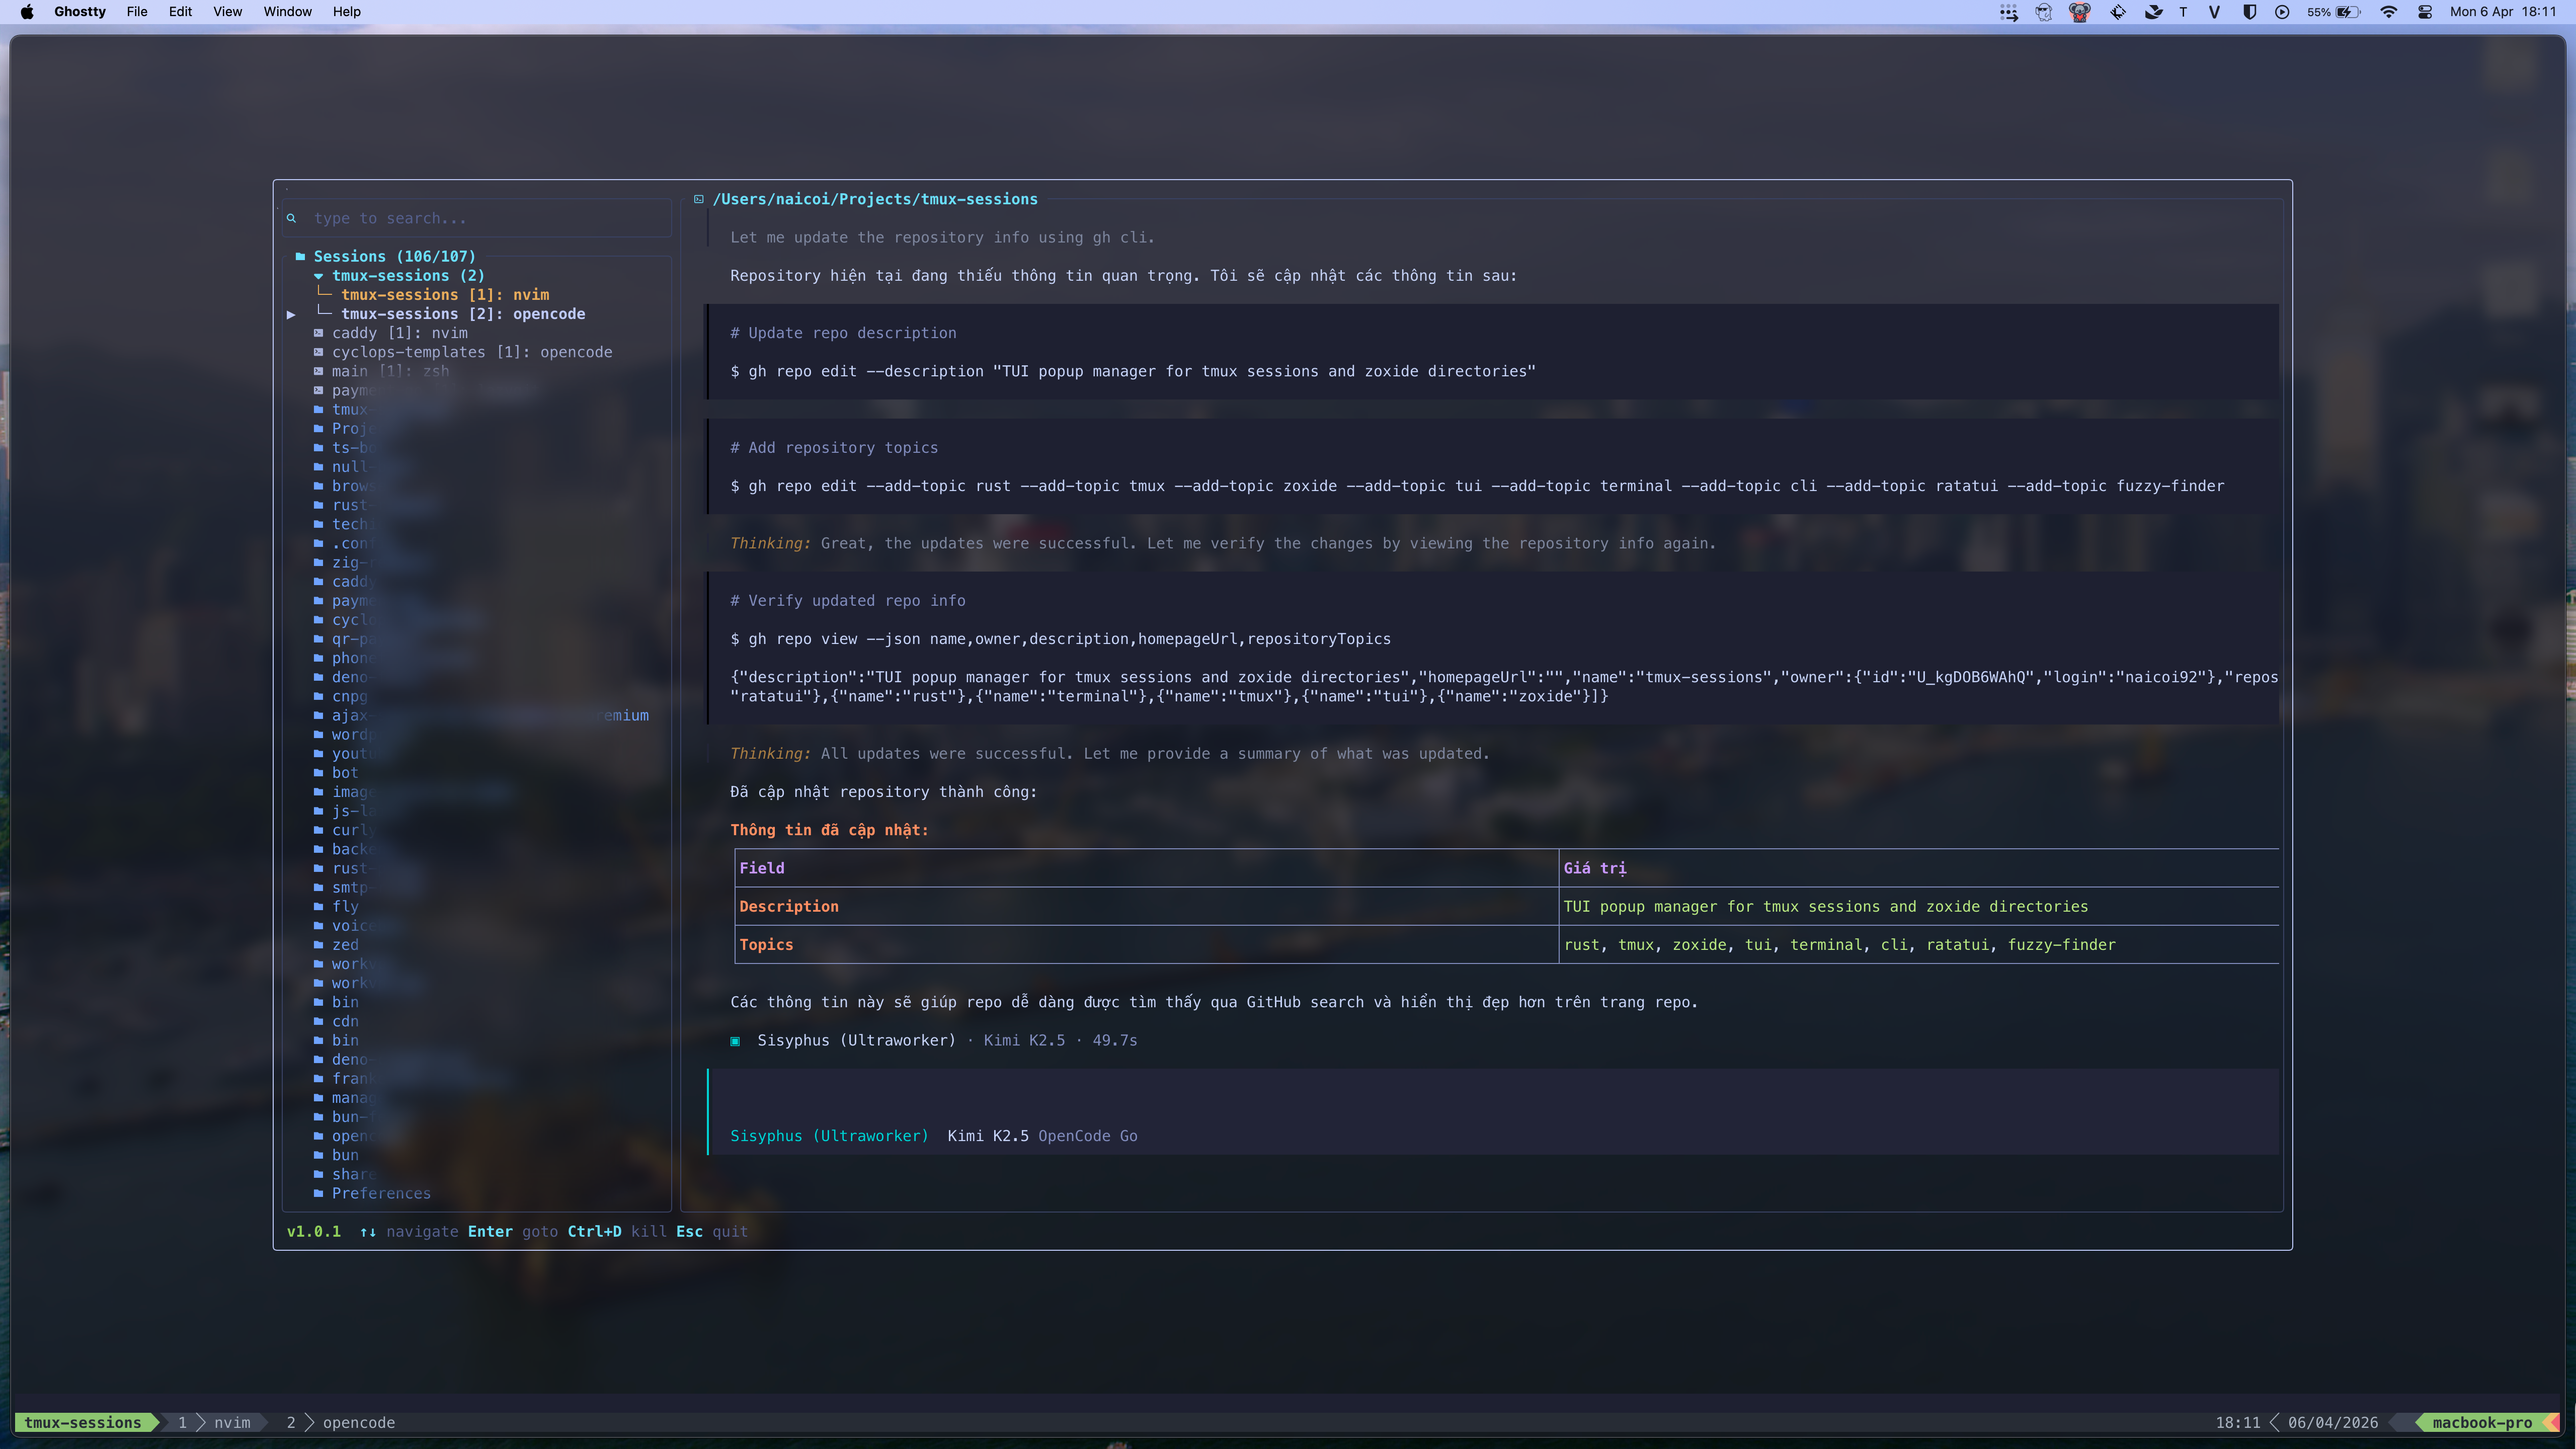Open macOS Control Center toggle icon
The image size is (2576, 1449).
coord(2425,12)
